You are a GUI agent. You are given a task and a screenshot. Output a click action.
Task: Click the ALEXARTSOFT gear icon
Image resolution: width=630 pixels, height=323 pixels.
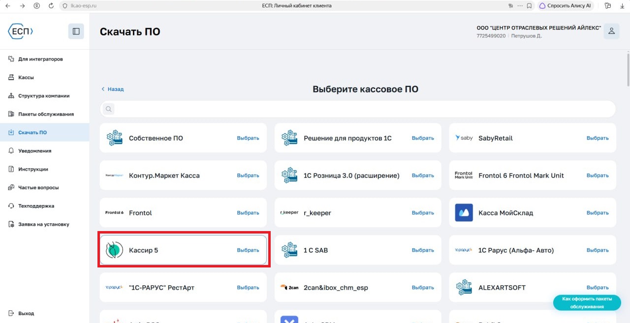coord(464,288)
